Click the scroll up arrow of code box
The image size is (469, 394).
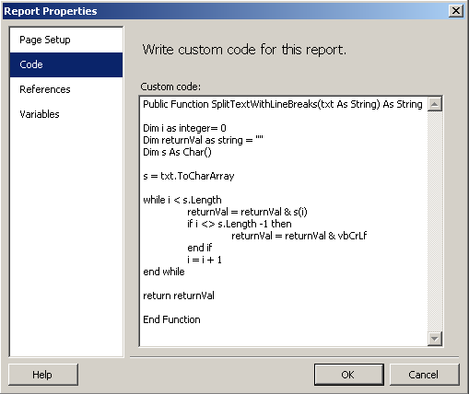click(x=435, y=104)
